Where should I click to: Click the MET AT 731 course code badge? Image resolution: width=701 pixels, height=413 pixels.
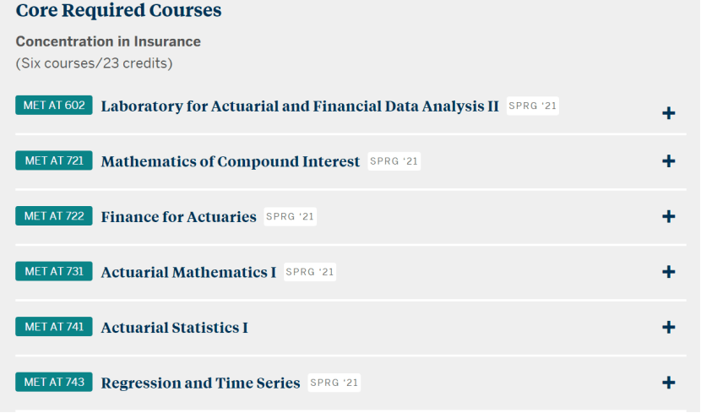[54, 271]
